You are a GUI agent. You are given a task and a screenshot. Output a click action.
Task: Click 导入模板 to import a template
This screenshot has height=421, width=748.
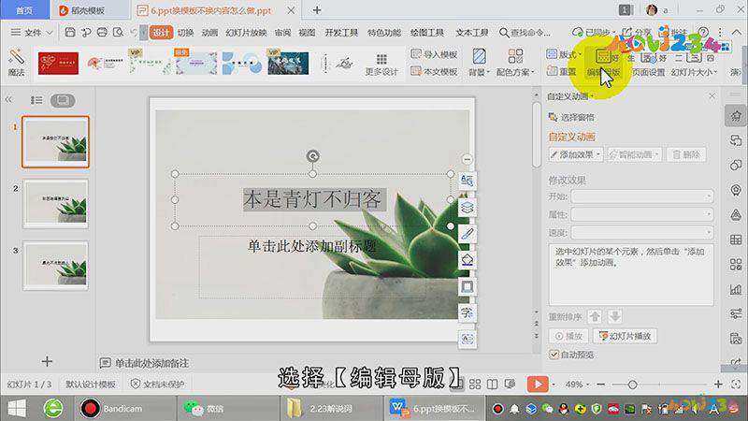[434, 54]
